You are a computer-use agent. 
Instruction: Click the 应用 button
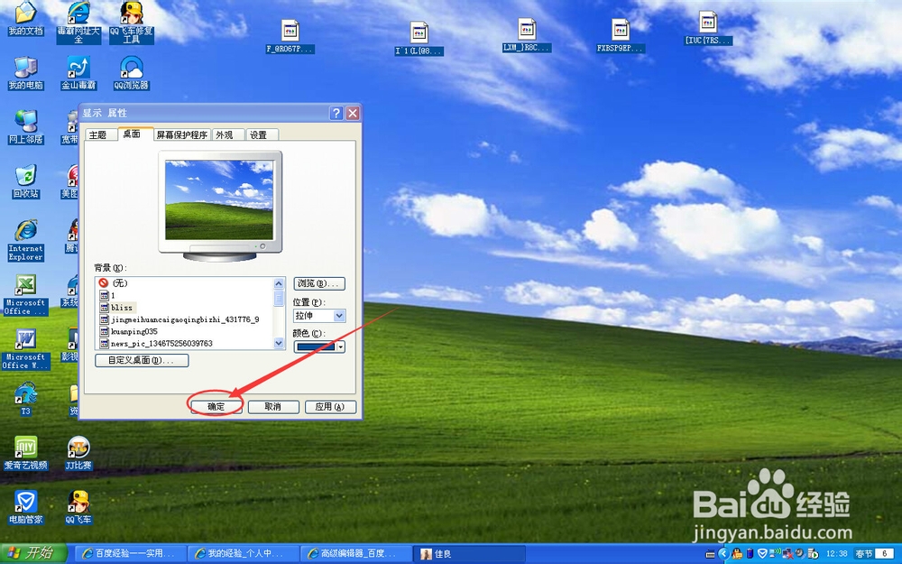pos(330,407)
